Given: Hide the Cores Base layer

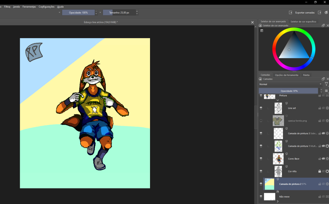Looking at the screenshot, I should pos(261,159).
